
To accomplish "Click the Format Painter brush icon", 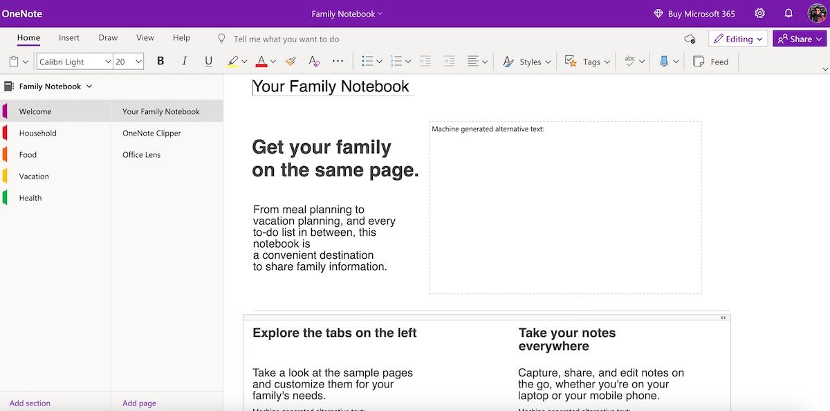I will [x=290, y=62].
